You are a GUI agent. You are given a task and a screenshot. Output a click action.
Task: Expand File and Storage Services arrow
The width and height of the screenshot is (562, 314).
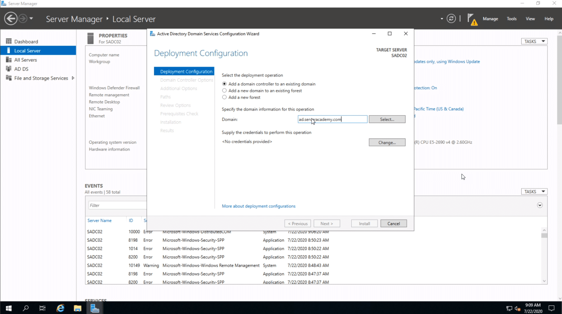click(73, 78)
